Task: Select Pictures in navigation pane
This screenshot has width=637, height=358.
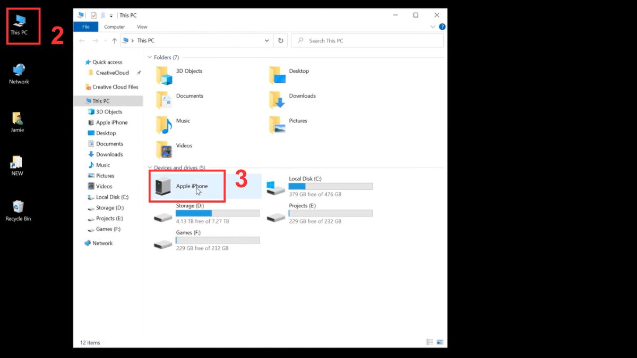Action: pyautogui.click(x=105, y=176)
